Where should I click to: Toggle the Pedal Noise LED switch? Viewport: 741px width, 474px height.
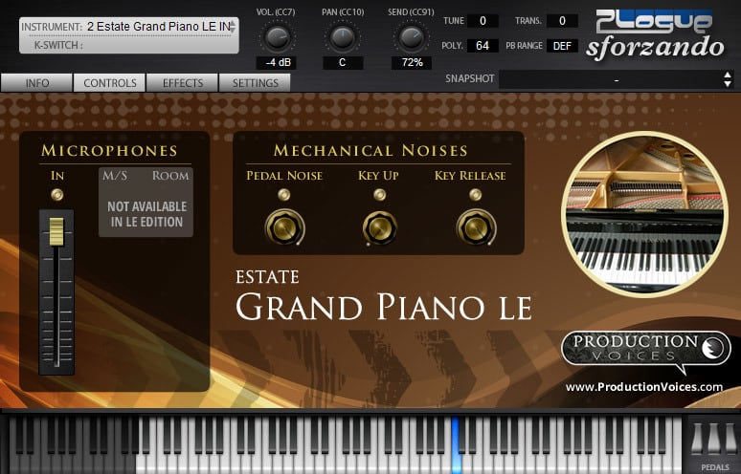[x=284, y=195]
